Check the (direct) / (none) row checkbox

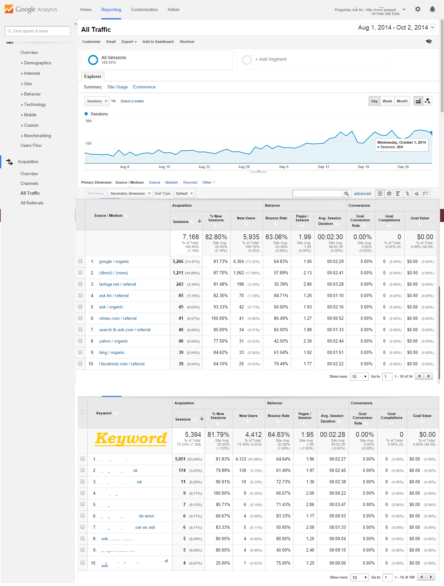[80, 272]
